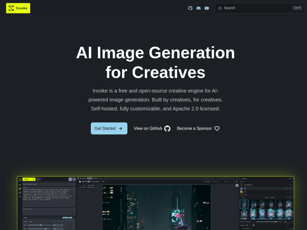Click the Ctrl K shortcut badge
The image size is (307, 230).
tap(297, 8)
